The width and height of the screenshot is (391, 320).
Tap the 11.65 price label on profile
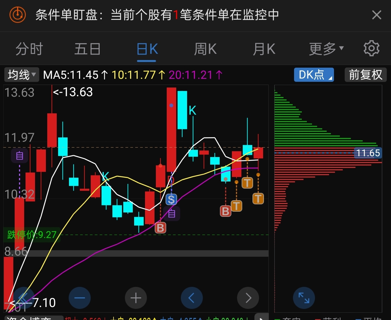click(x=368, y=153)
